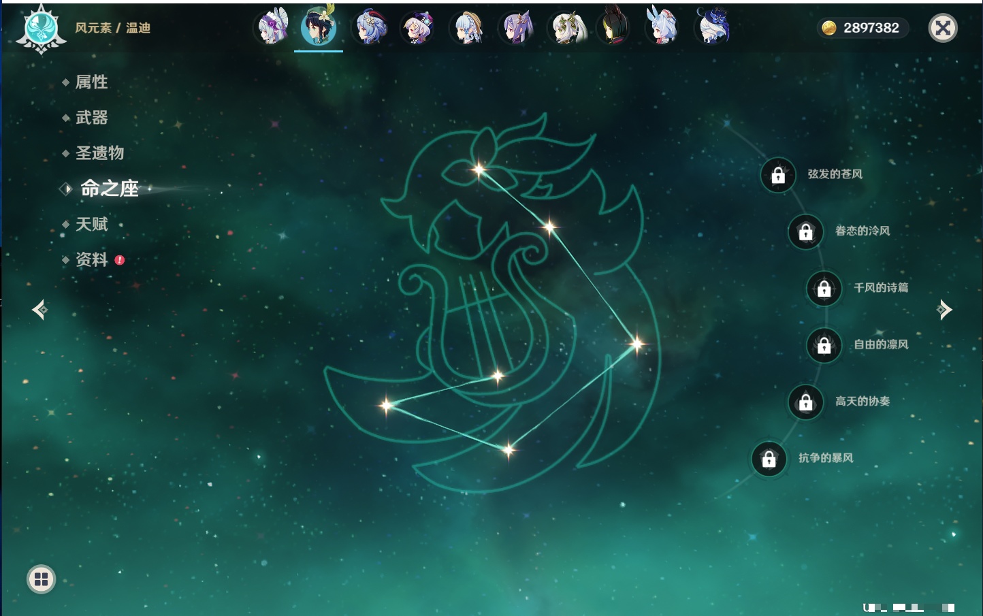Click the Mora amount 2897382
This screenshot has height=616, width=983.
pyautogui.click(x=871, y=28)
